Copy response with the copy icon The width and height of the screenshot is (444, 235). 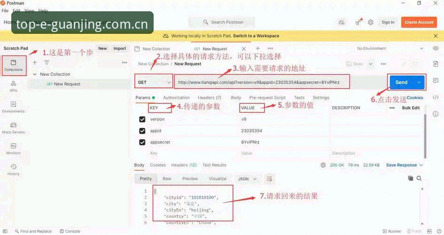pyautogui.click(x=410, y=178)
